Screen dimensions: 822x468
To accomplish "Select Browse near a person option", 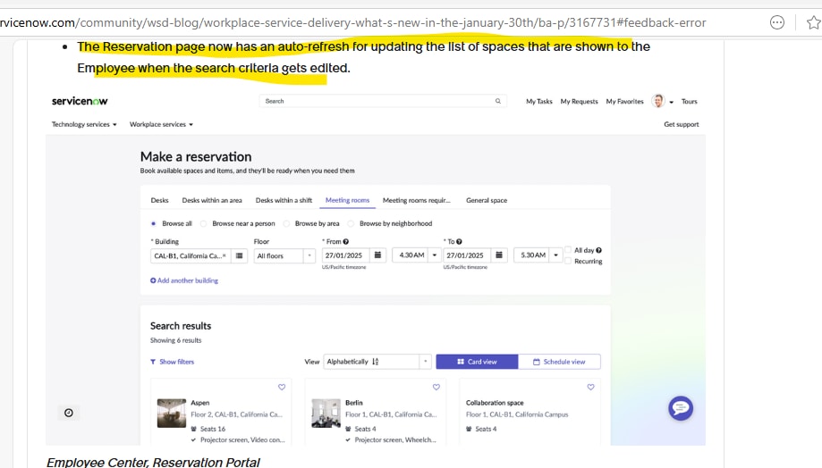I will point(203,223).
